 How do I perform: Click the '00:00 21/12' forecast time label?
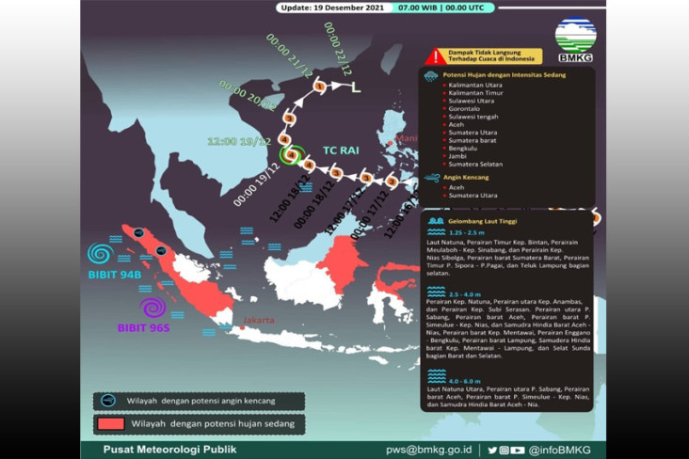click(290, 55)
